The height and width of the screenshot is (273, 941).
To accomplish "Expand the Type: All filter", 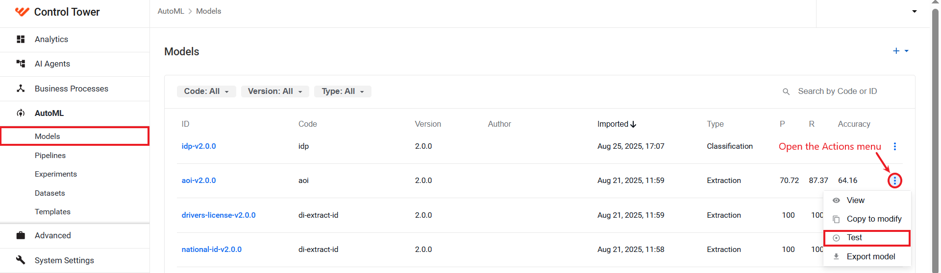I will (343, 91).
